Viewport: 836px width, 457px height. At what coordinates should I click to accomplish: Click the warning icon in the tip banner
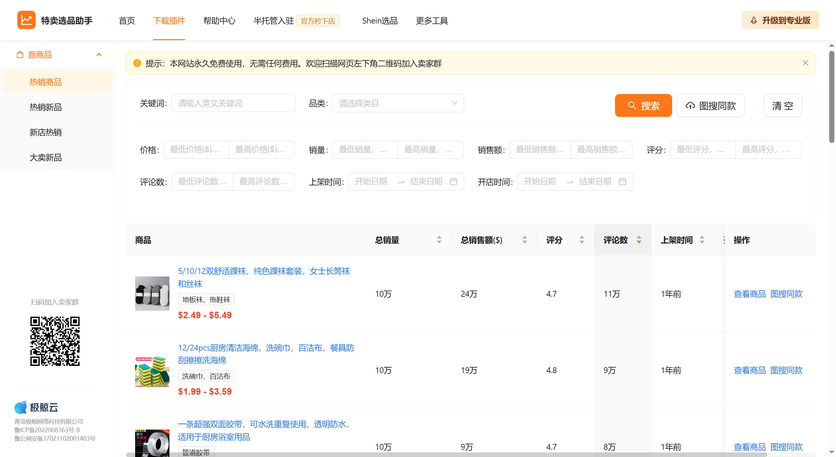(x=137, y=63)
